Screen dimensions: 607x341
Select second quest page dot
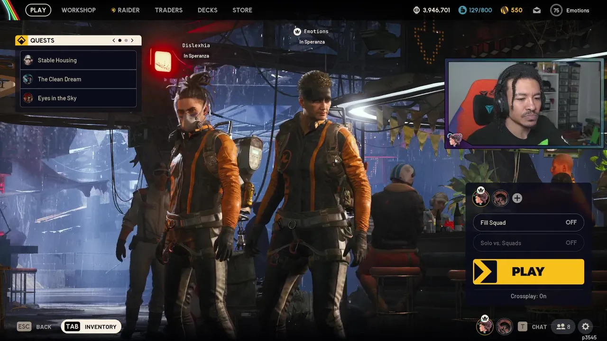(126, 40)
